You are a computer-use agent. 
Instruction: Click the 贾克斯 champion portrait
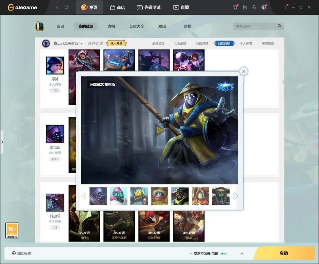55,134
